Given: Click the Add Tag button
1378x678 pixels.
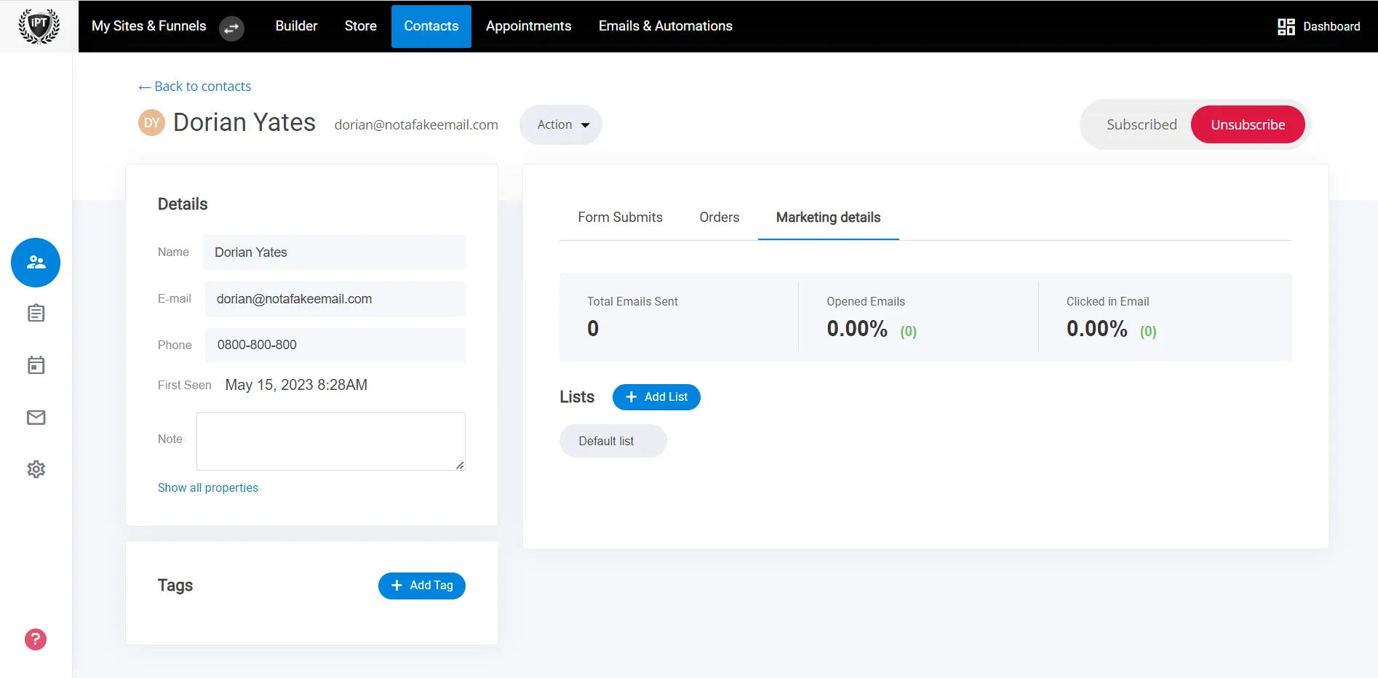Looking at the screenshot, I should pyautogui.click(x=422, y=586).
